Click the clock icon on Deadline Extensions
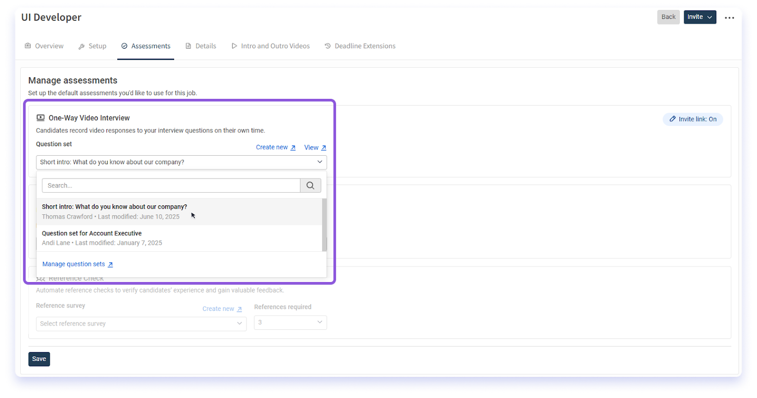The image size is (757, 398). (x=327, y=46)
